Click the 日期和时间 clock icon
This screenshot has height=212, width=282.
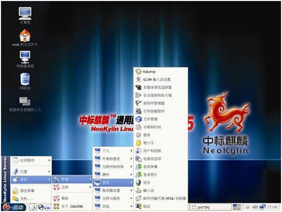(x=139, y=127)
